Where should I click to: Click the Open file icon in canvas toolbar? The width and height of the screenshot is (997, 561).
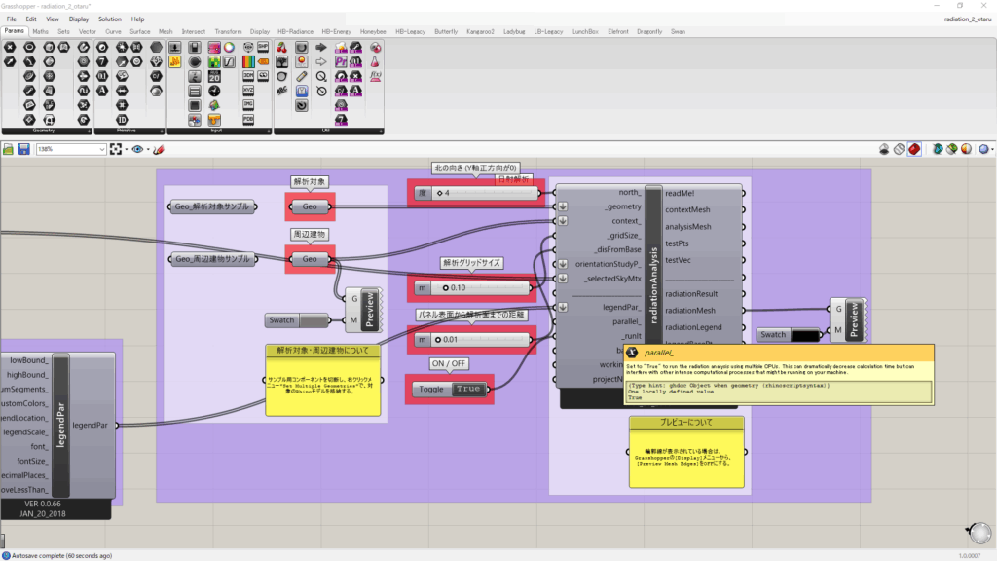(x=9, y=149)
